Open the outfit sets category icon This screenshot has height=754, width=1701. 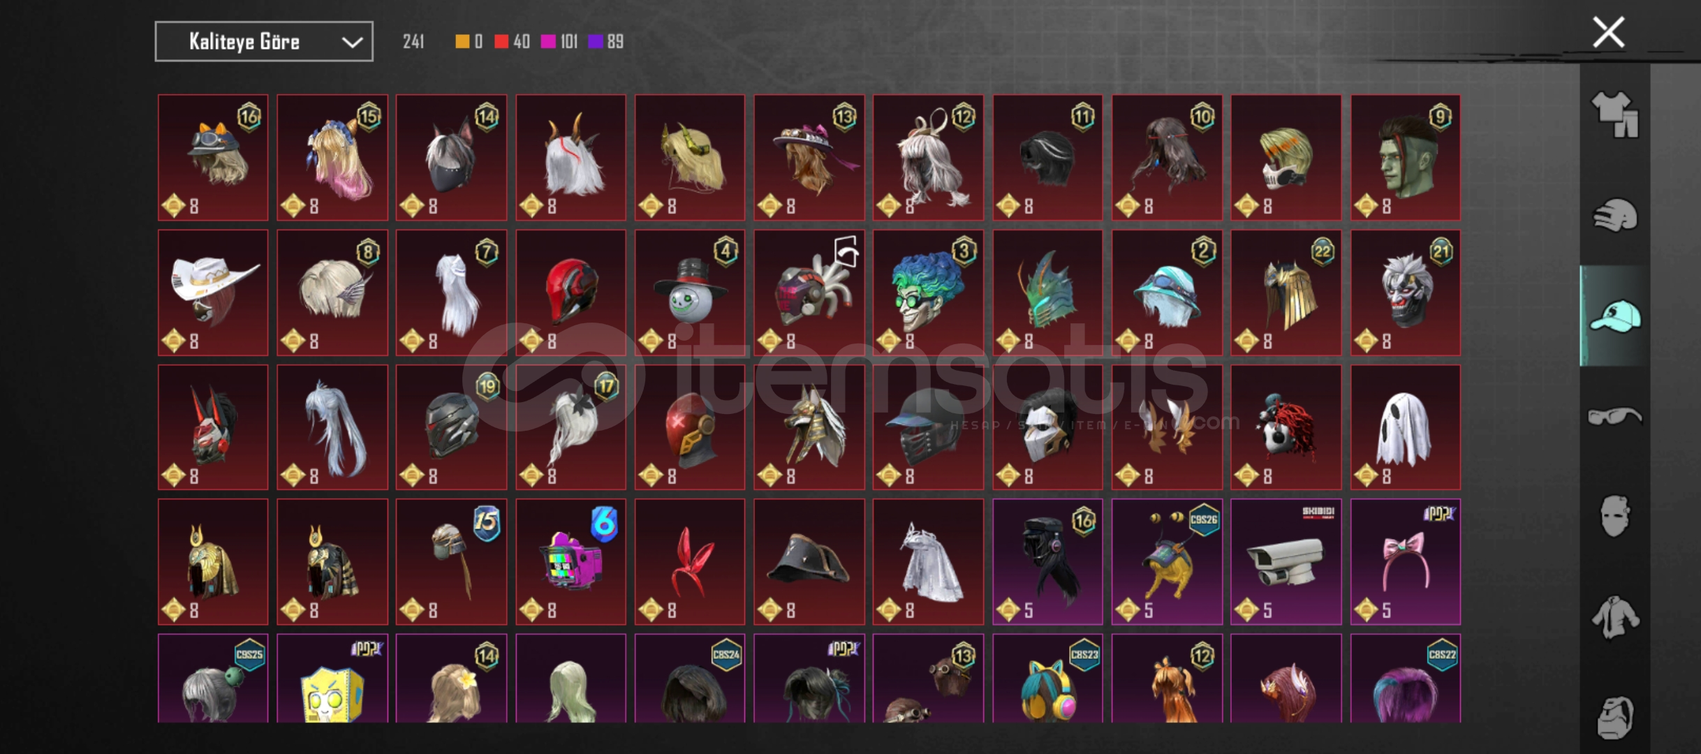(1615, 114)
